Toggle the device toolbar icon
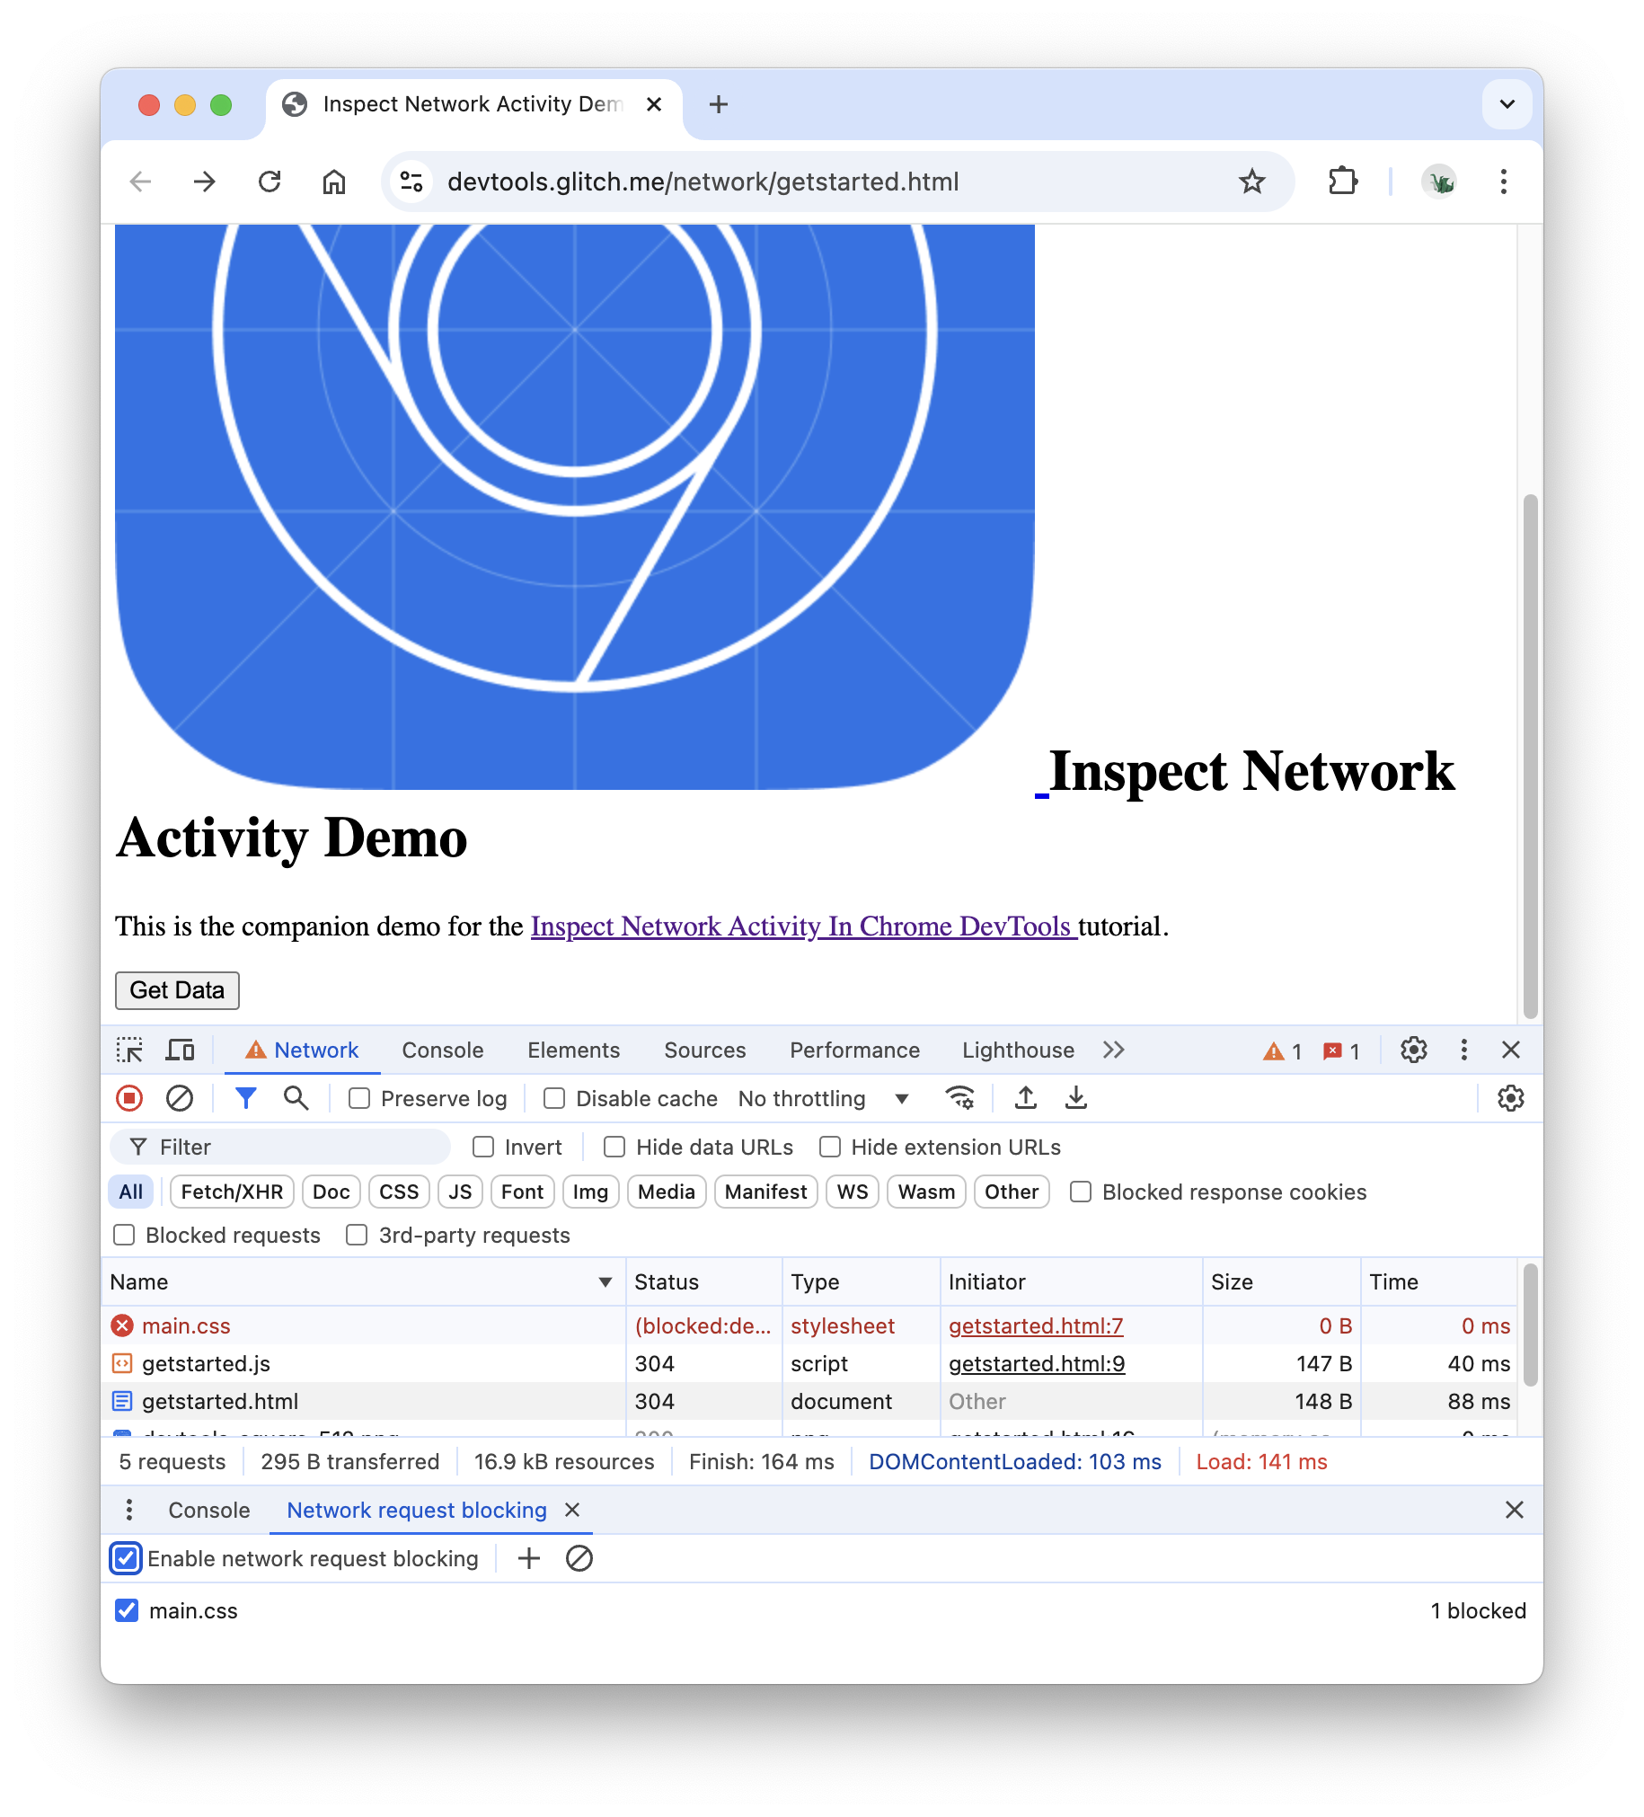 tap(181, 1050)
